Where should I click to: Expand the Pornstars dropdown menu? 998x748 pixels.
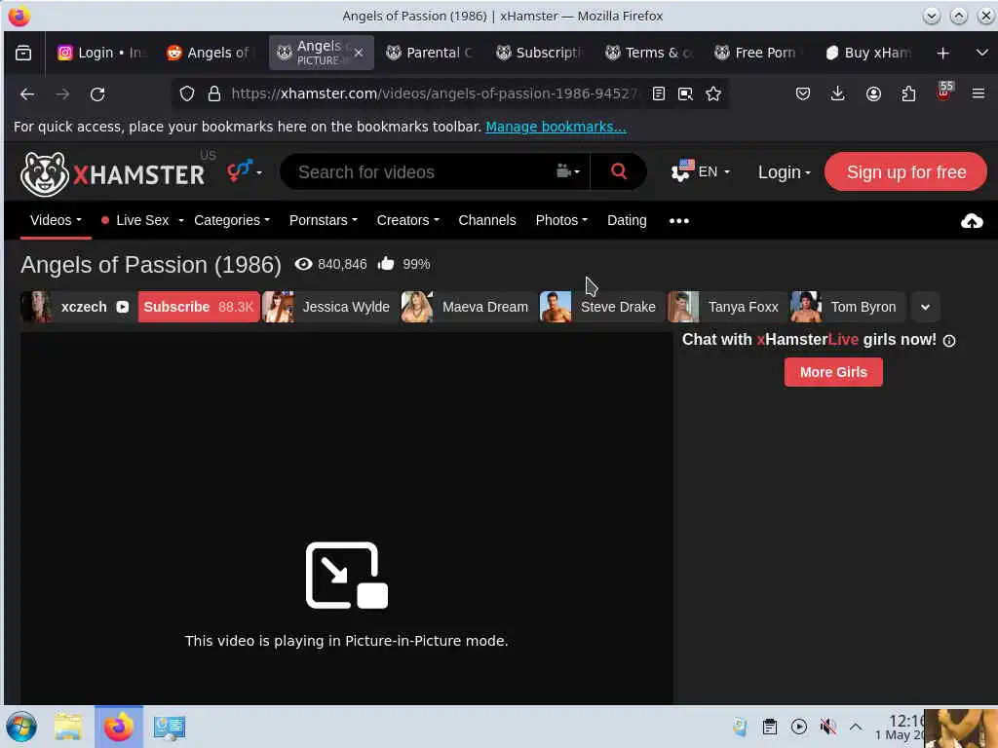[x=324, y=220]
